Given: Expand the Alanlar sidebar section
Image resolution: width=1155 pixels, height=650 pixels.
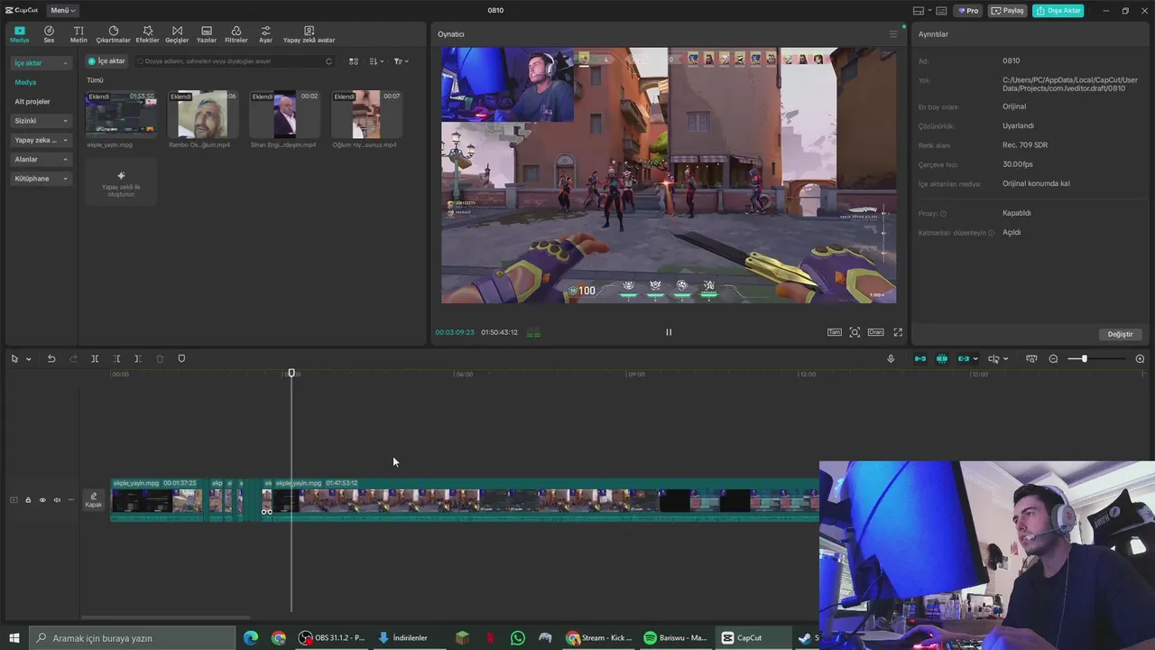Looking at the screenshot, I should (x=41, y=160).
